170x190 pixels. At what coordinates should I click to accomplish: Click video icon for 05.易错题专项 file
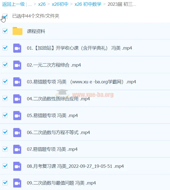17,115
